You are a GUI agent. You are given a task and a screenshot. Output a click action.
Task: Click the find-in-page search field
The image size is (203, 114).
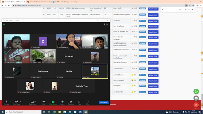[170, 9]
